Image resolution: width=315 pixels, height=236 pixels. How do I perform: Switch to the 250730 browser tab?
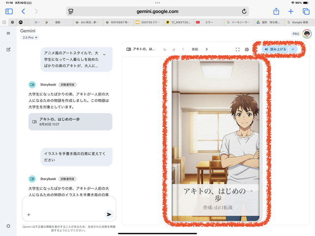149,22
